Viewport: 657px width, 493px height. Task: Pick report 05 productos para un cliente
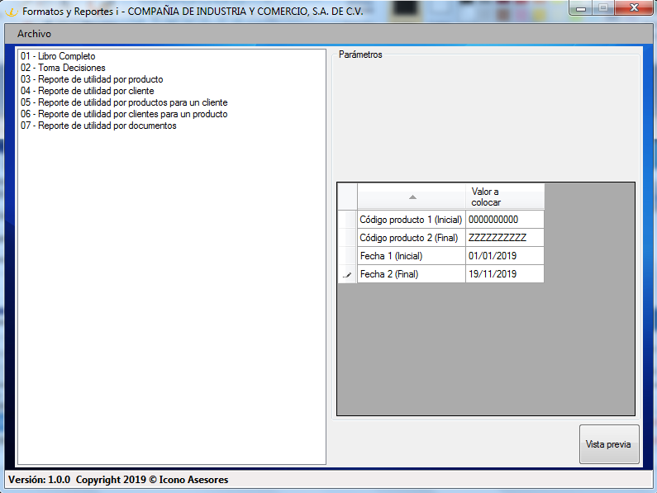coord(124,102)
